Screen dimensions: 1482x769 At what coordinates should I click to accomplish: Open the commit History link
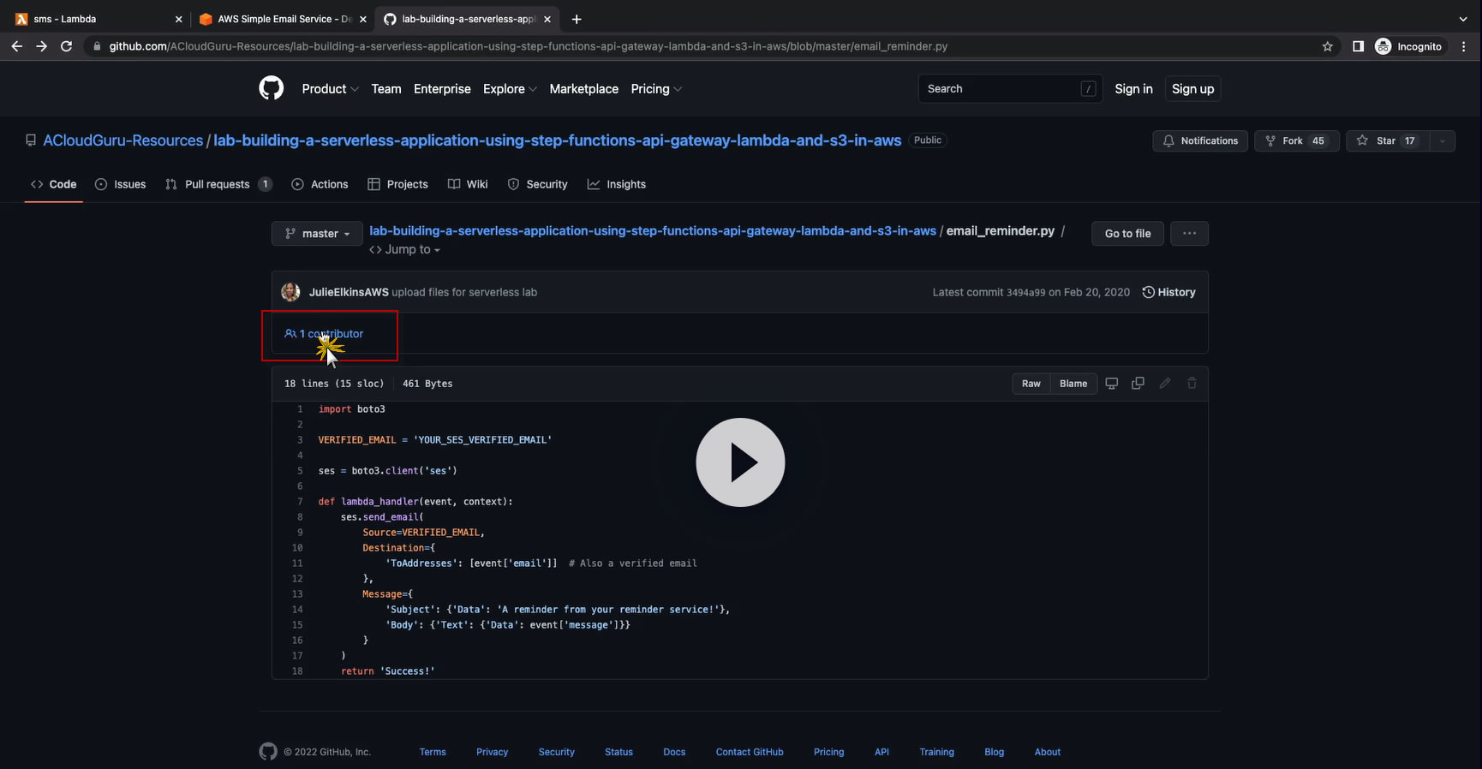coord(1168,292)
